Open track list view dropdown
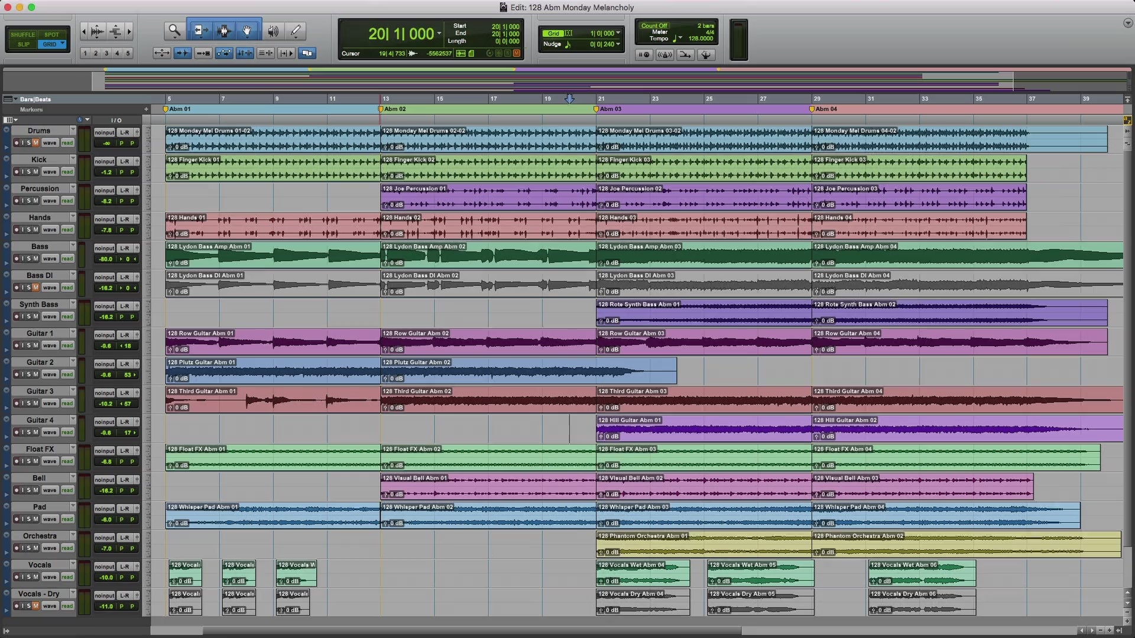The height and width of the screenshot is (638, 1135). pyautogui.click(x=10, y=120)
